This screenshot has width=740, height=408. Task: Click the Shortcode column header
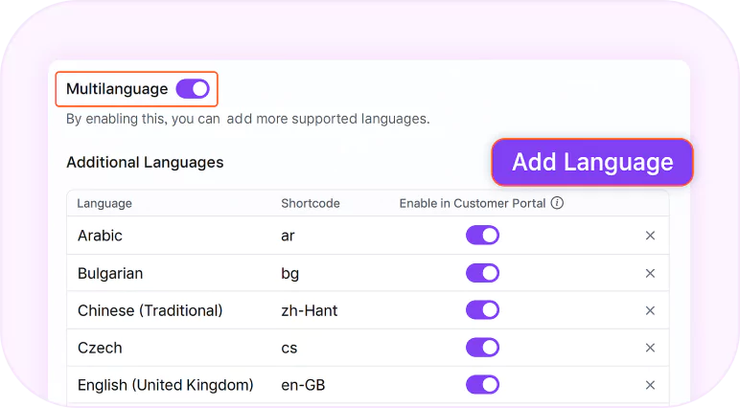pos(311,203)
